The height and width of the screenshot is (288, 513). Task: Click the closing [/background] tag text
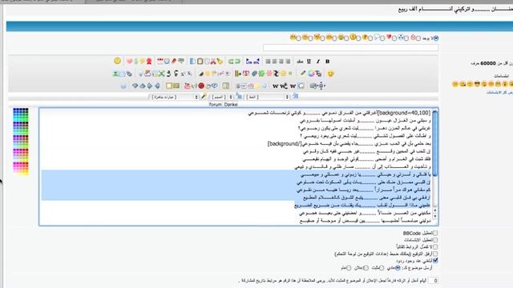pyautogui.click(x=284, y=144)
